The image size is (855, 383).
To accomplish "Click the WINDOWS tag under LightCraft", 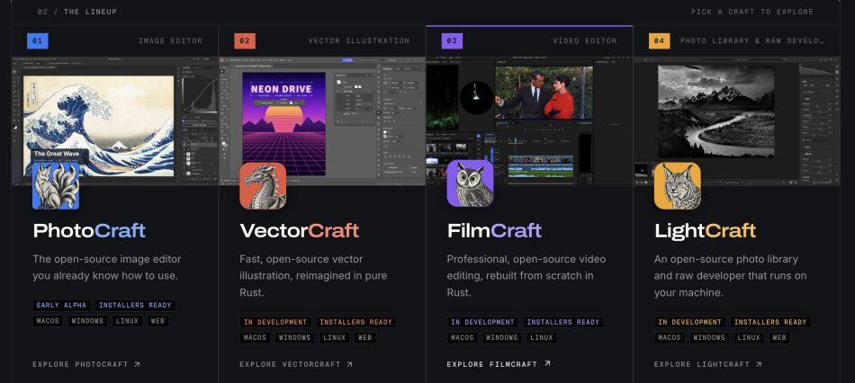I will pos(709,338).
